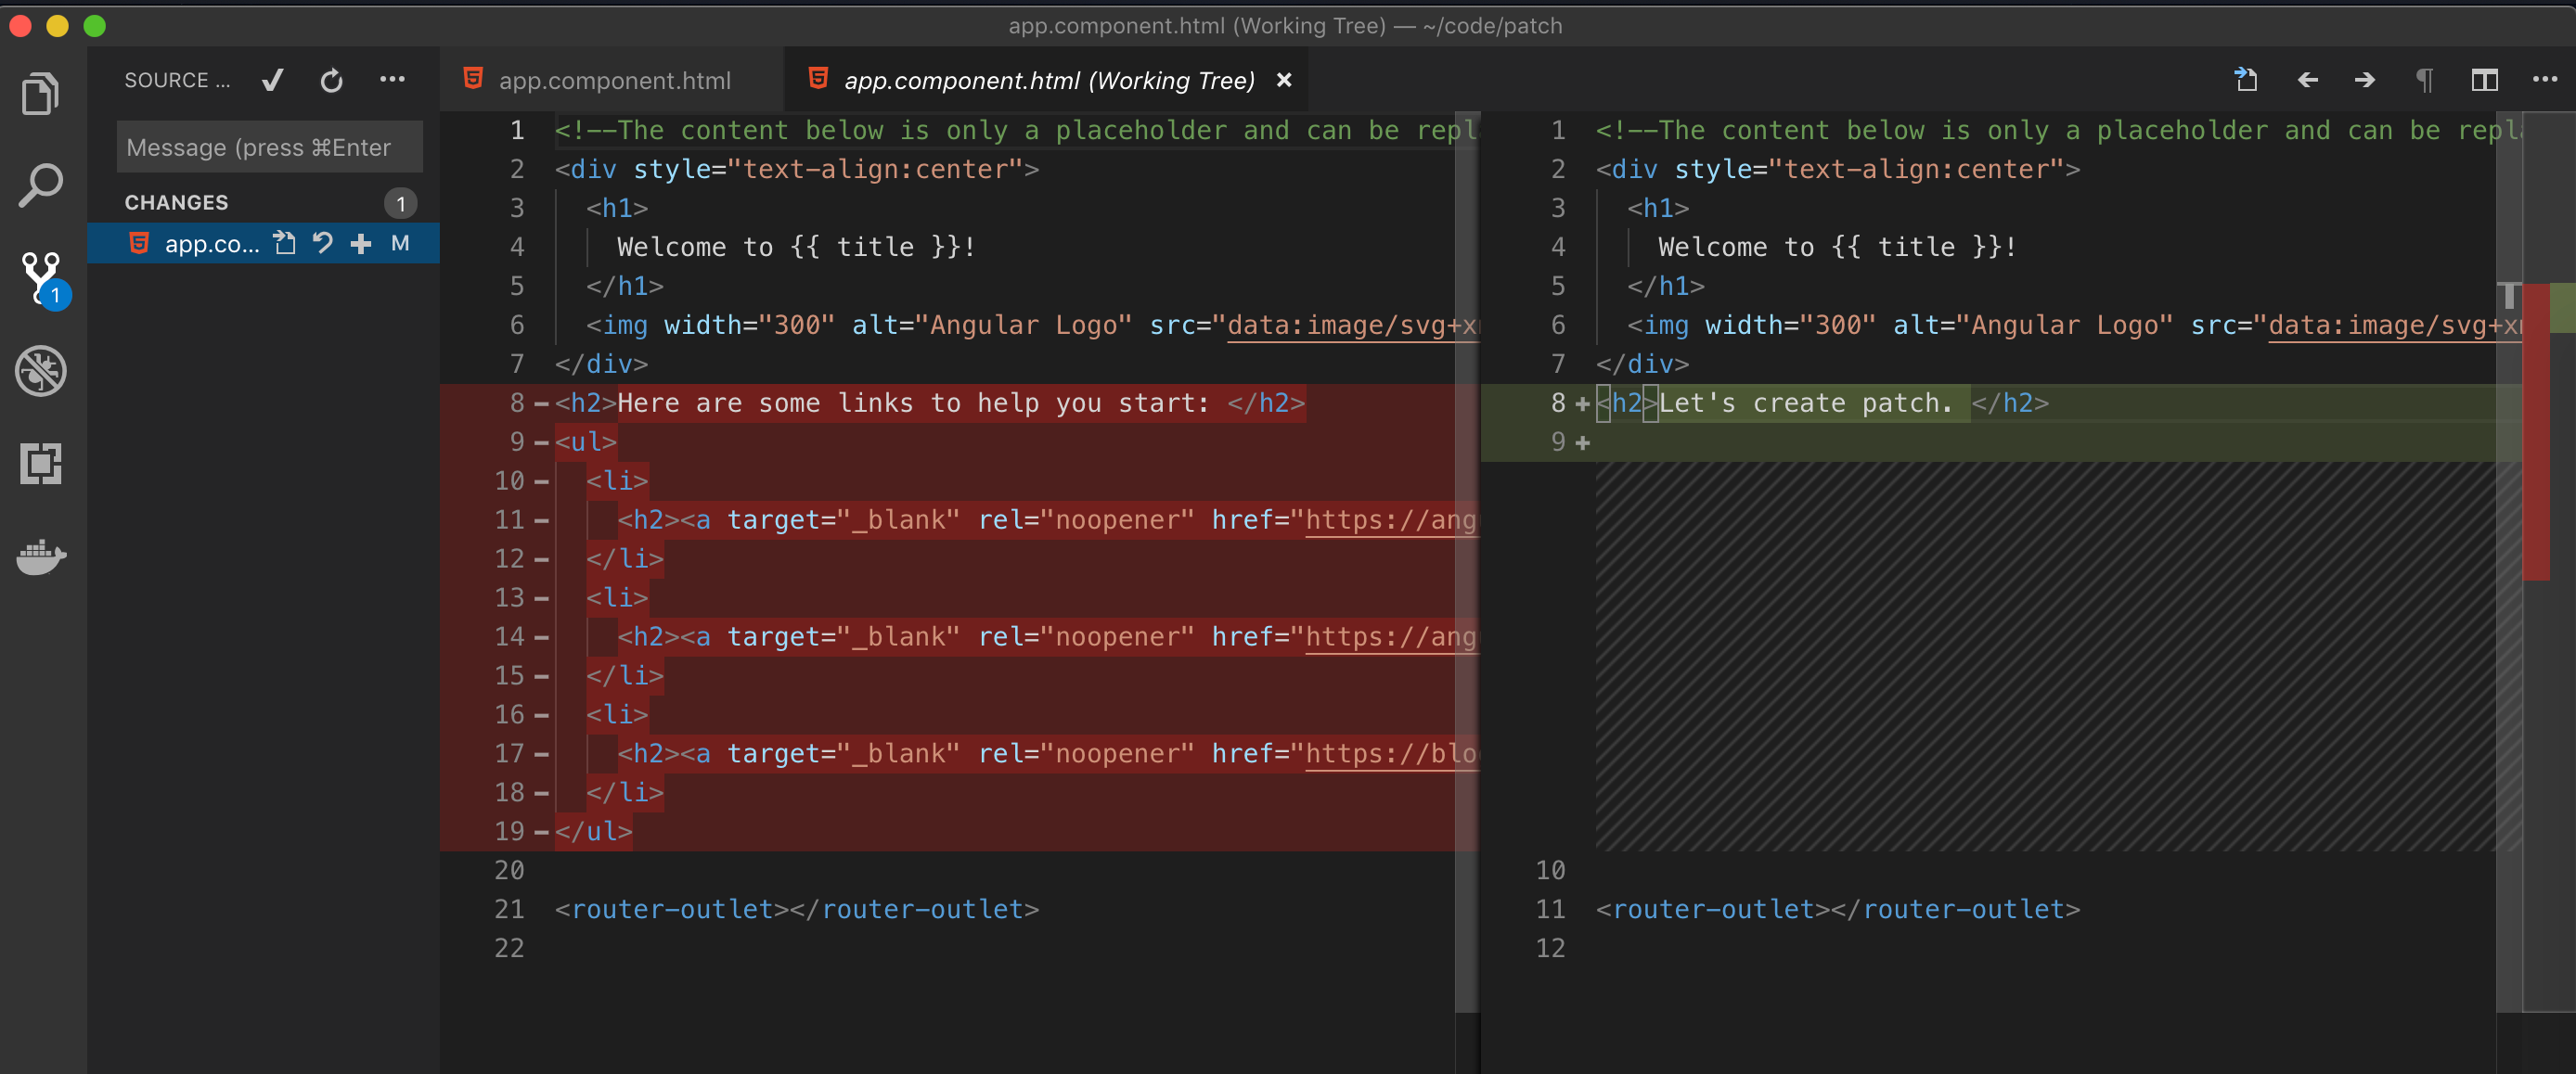Go to the previous change arrow
The image size is (2576, 1074).
[2307, 80]
